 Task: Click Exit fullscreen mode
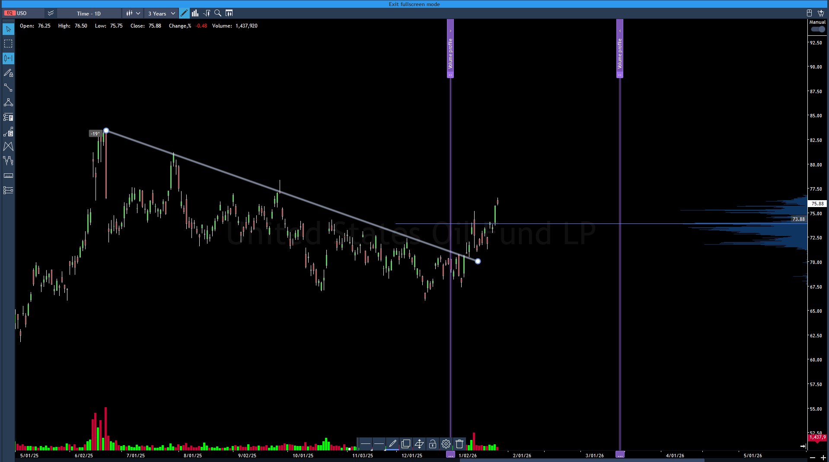pos(414,4)
